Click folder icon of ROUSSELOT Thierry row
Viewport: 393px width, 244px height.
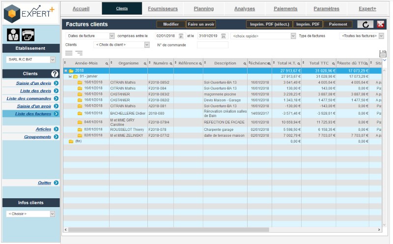point(80,129)
